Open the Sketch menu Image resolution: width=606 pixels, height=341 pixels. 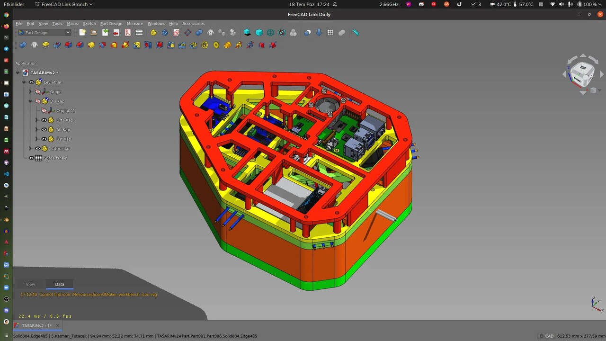pos(89,24)
